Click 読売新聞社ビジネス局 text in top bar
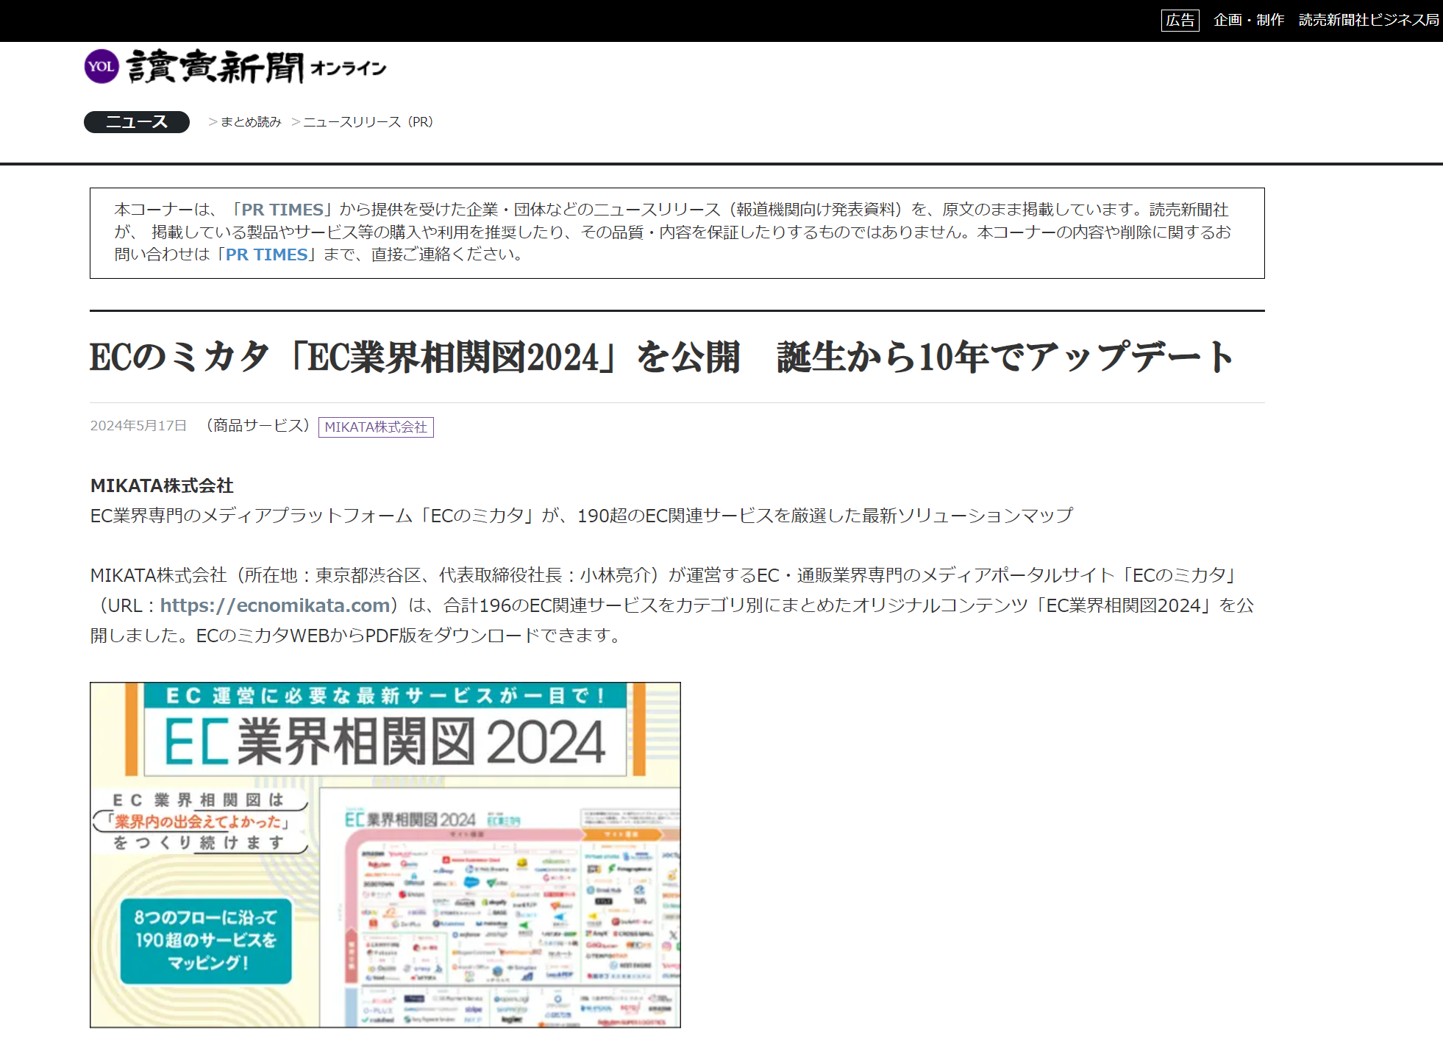 tap(1369, 21)
